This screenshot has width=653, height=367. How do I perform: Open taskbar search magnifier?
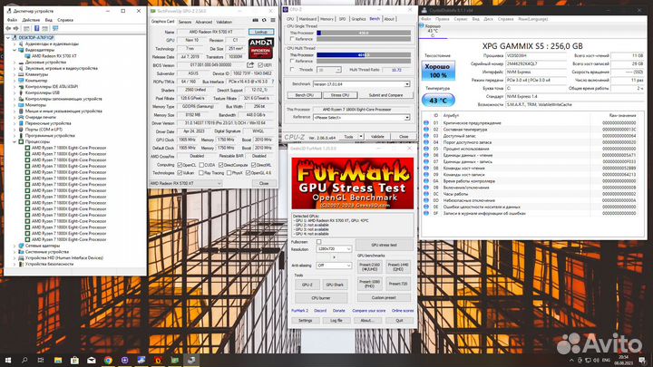24,360
